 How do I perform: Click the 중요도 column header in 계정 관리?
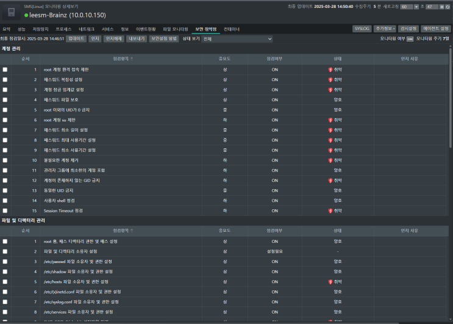click(x=224, y=59)
